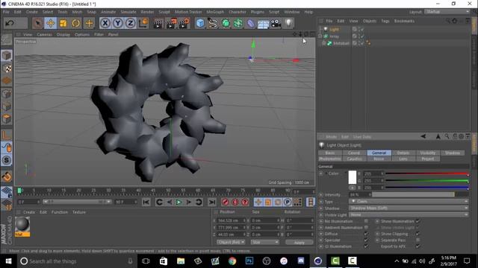Select the Mat material thumbnail
The width and height of the screenshot is (478, 268).
pyautogui.click(x=22, y=225)
